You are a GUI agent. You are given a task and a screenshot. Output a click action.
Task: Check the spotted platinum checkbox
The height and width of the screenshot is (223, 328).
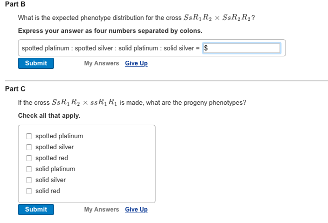(29, 136)
